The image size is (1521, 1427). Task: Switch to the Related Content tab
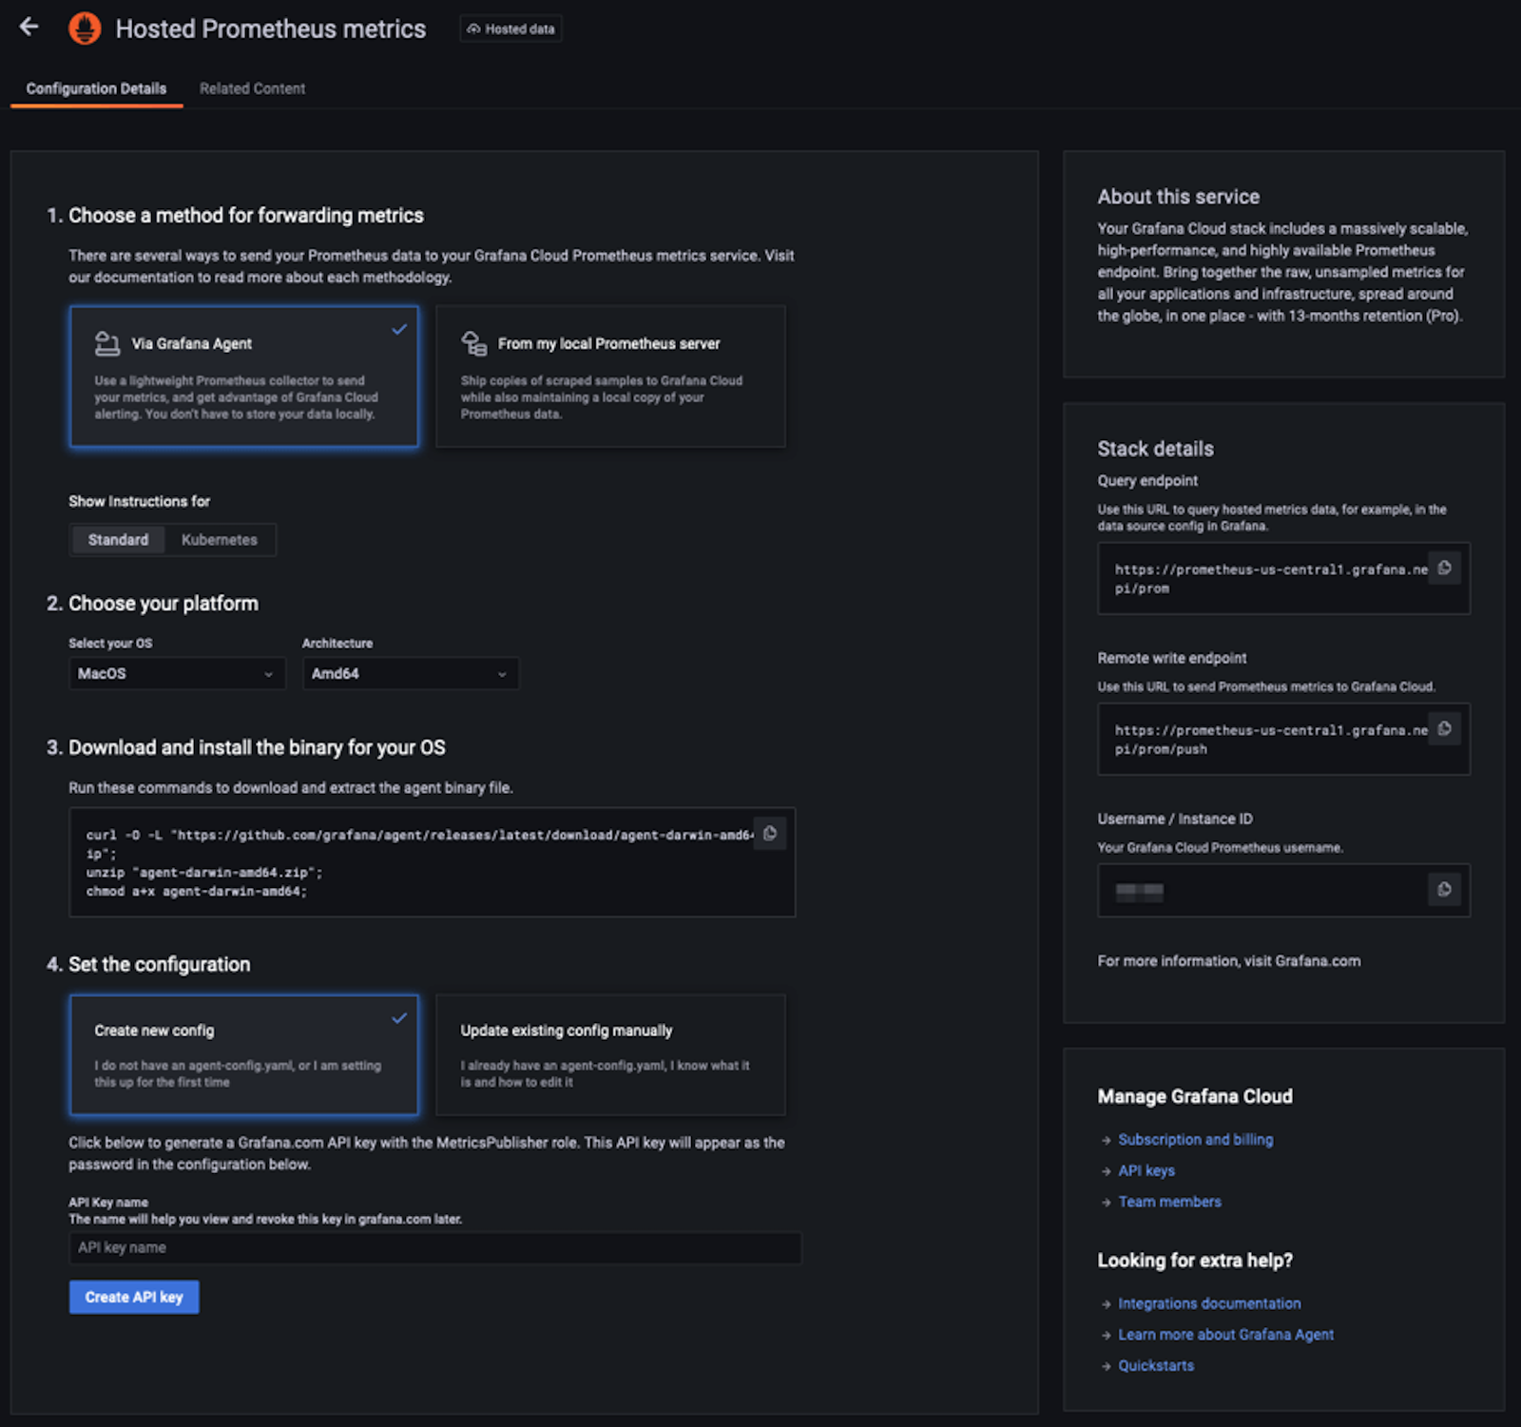tap(252, 88)
